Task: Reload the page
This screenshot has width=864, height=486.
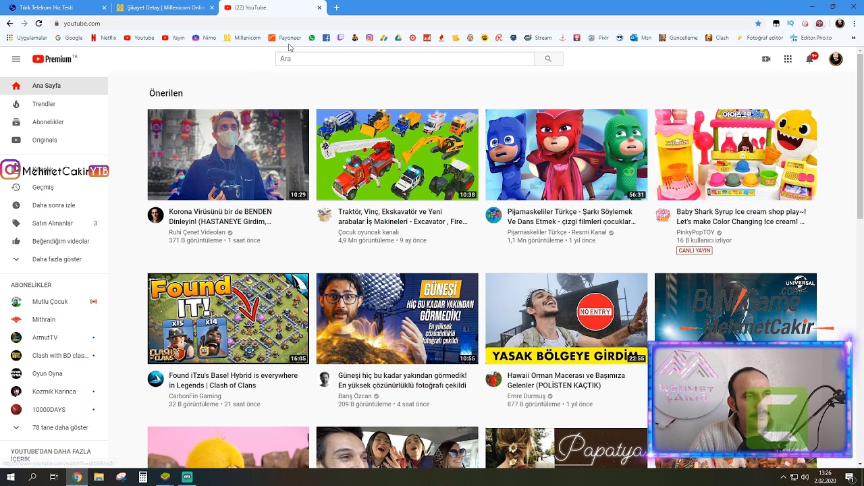Action: click(x=38, y=23)
